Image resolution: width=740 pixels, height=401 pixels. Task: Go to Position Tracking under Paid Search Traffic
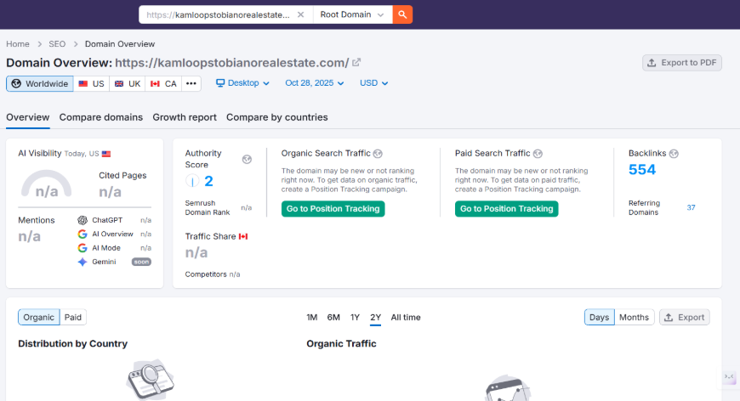(x=506, y=209)
